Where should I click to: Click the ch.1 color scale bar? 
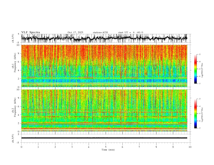[195, 69]
